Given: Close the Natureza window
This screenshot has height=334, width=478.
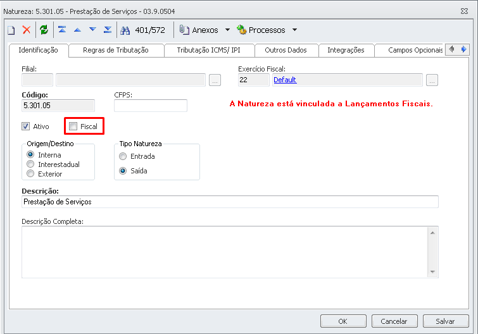Looking at the screenshot, I should pos(464,11).
